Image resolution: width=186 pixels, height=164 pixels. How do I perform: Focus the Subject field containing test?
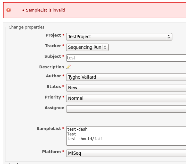tap(126, 58)
